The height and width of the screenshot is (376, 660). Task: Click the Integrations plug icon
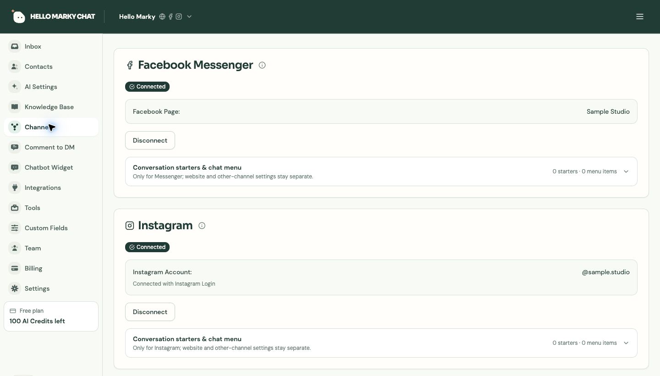click(x=15, y=188)
